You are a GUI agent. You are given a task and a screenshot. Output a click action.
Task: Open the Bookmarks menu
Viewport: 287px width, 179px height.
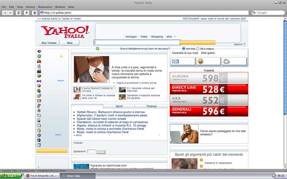[x=45, y=7]
